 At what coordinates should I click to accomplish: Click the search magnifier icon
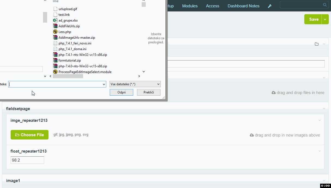[325, 5]
